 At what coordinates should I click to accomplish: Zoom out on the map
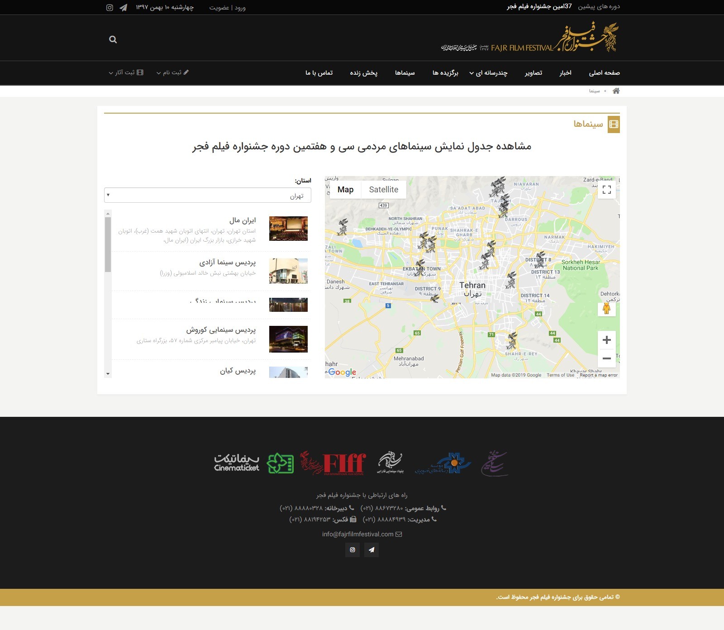tap(607, 358)
